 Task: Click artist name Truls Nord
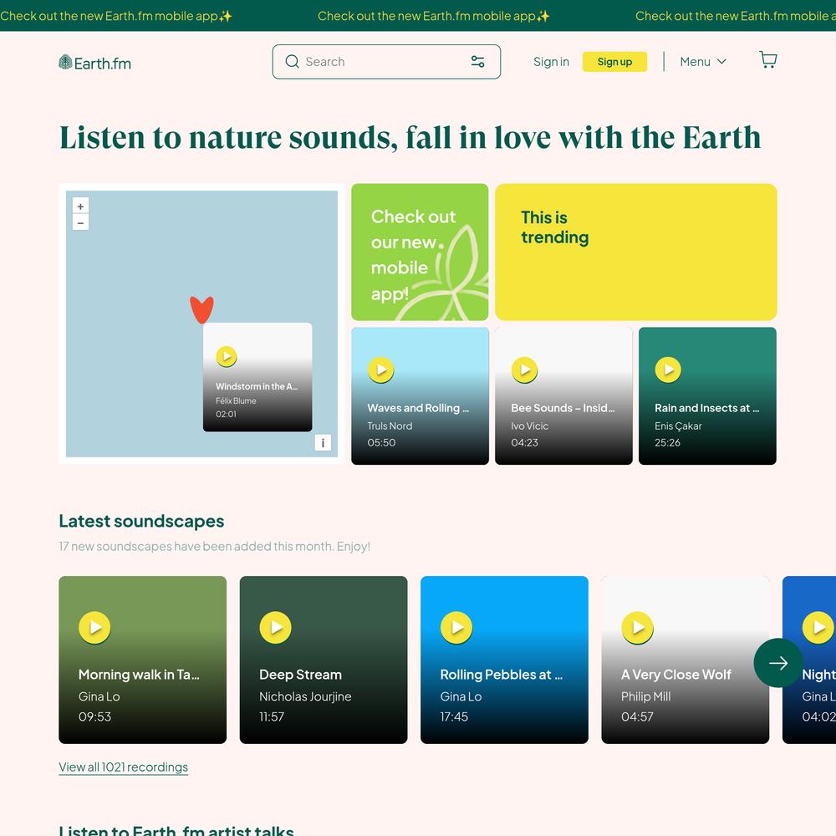pos(390,426)
